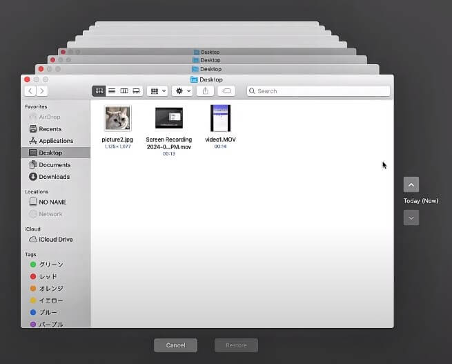452x364 pixels.
Task: Click the Today (Now) timeline label
Action: tap(421, 201)
